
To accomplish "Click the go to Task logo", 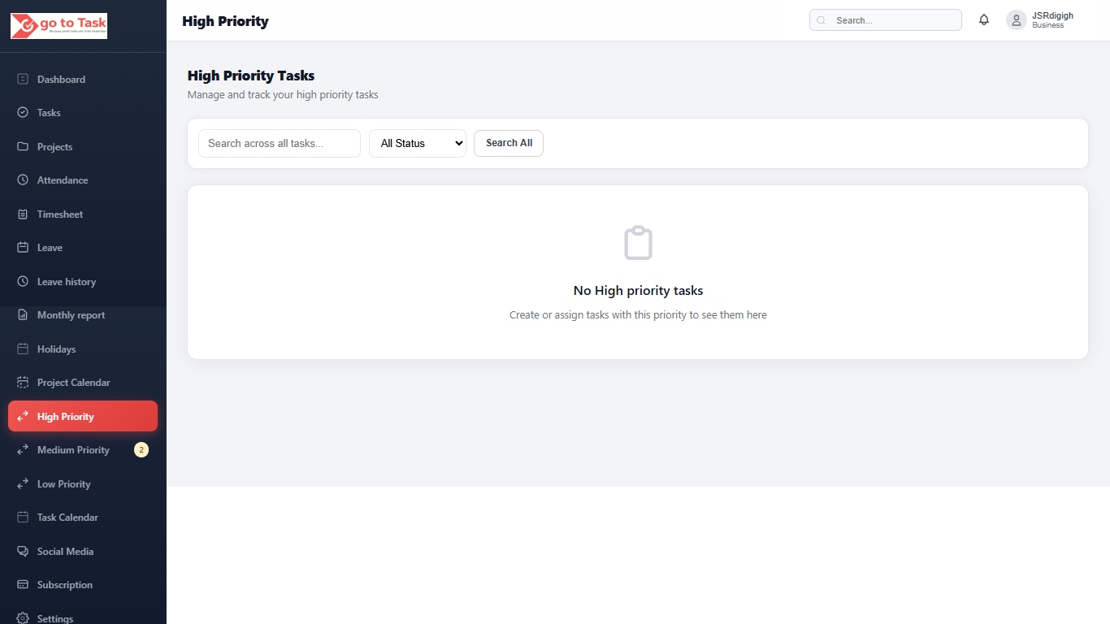I will click(x=59, y=25).
